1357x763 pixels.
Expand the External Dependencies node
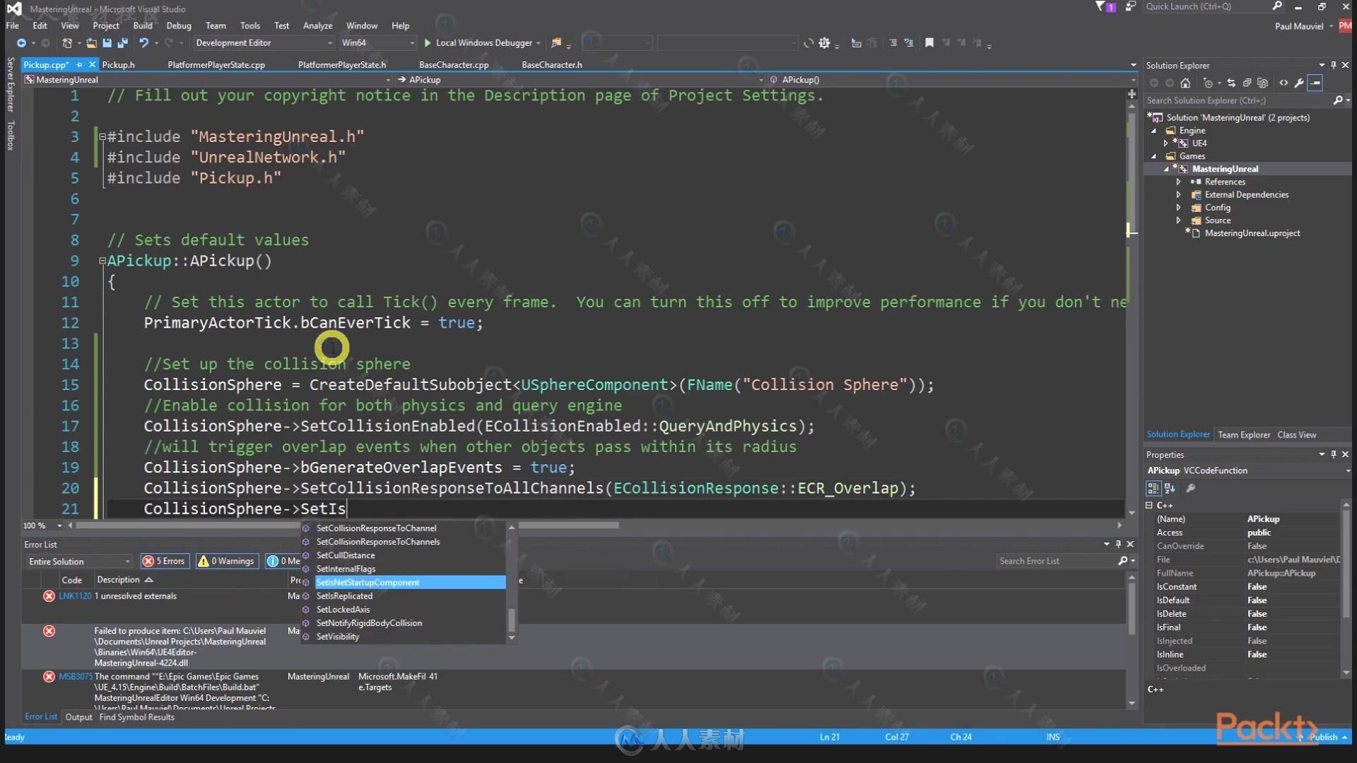1178,195
